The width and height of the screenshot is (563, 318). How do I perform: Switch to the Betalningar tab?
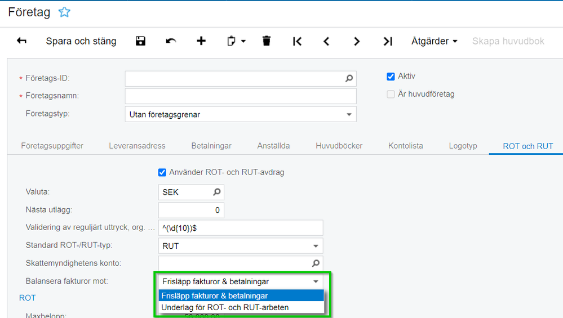click(211, 146)
